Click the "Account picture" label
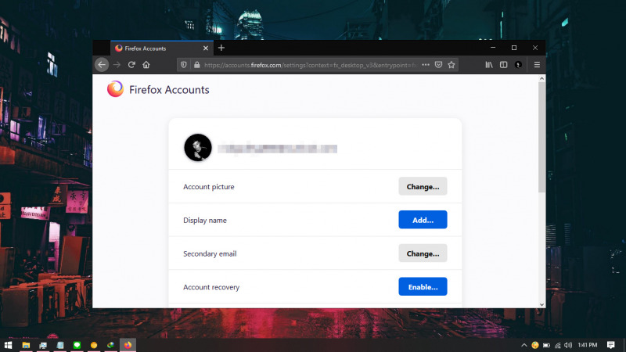Screen dimensions: 626x352 [209, 186]
